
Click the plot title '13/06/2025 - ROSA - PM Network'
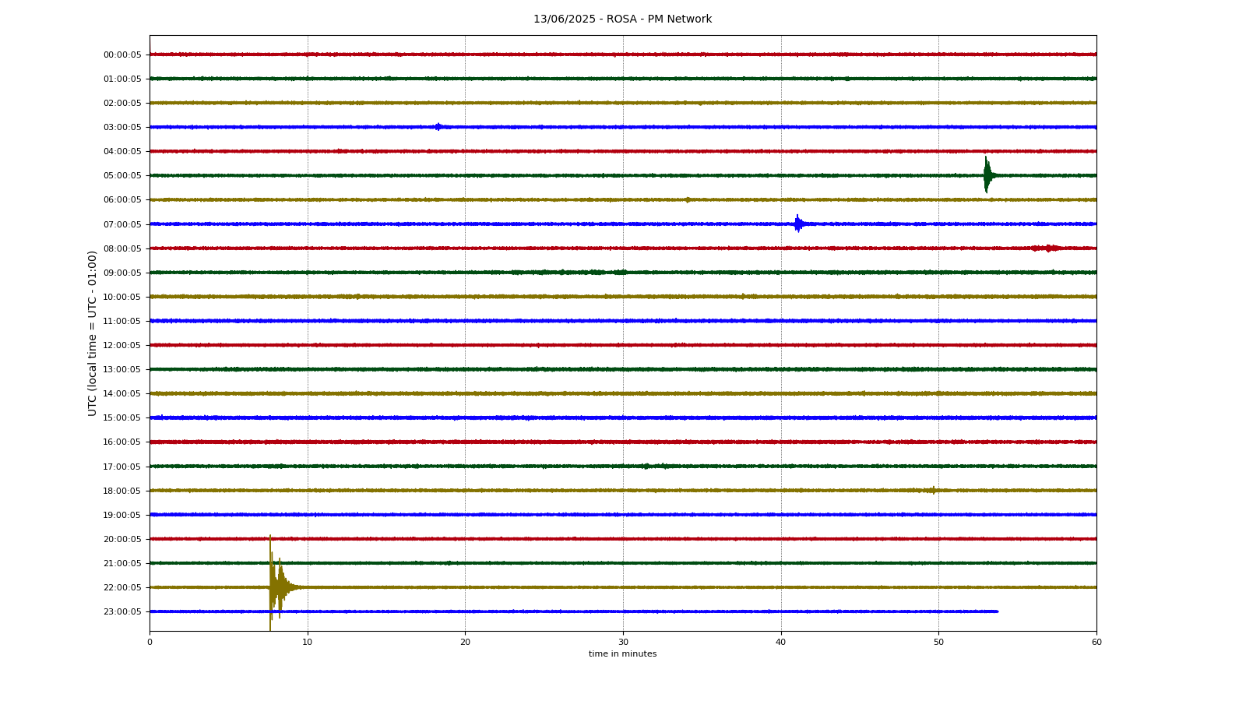(x=622, y=19)
